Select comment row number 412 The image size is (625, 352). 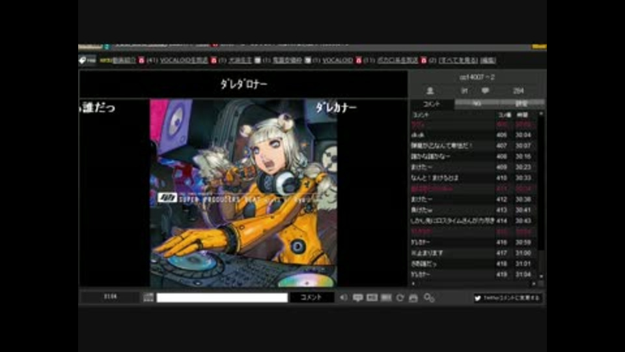click(x=473, y=199)
